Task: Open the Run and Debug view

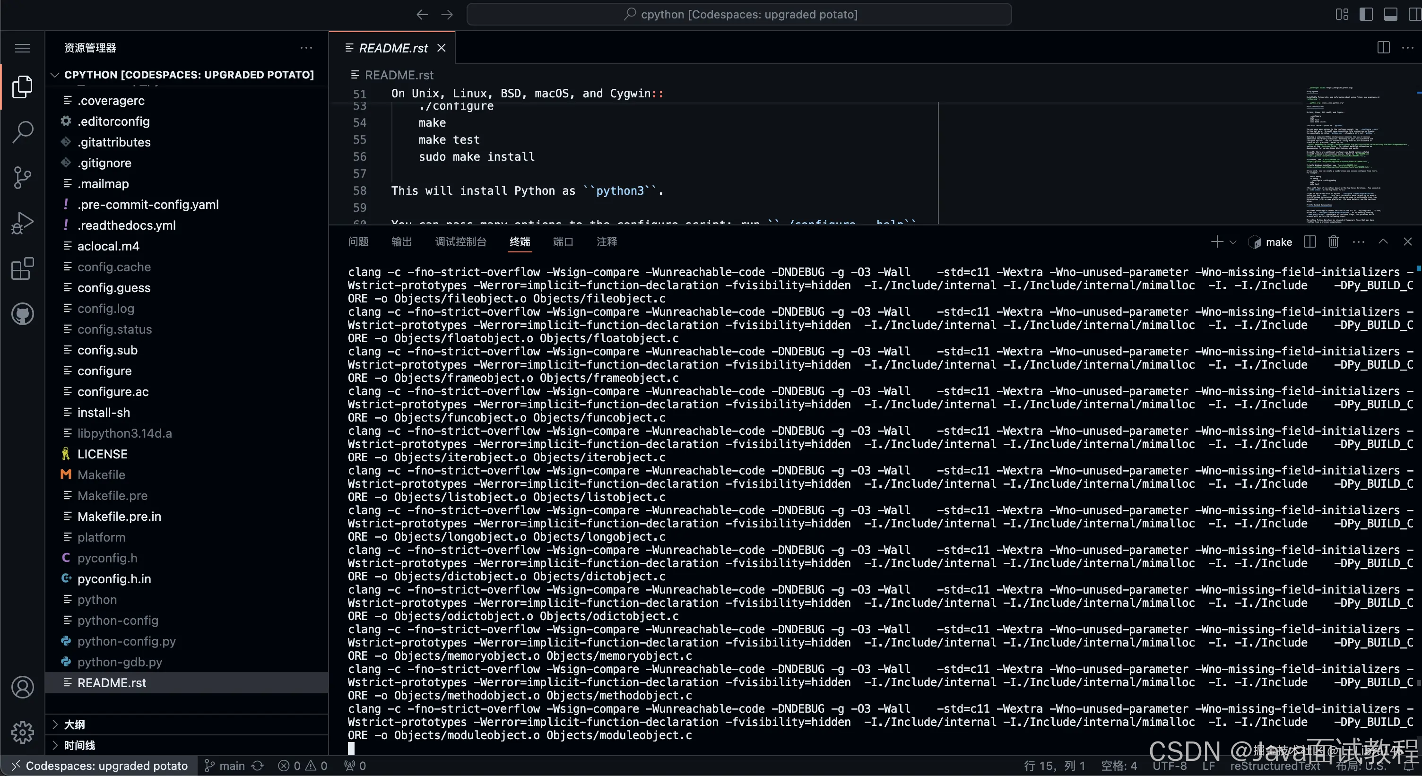Action: tap(23, 223)
